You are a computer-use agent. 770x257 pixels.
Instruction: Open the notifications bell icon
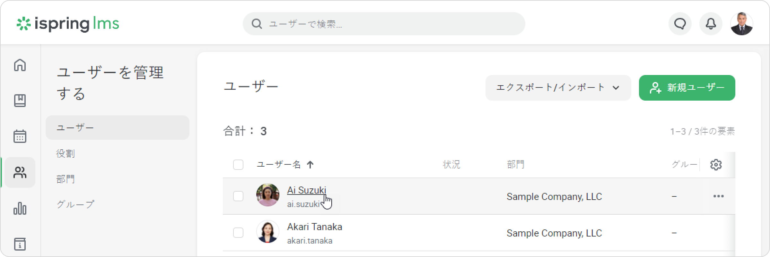click(x=711, y=24)
